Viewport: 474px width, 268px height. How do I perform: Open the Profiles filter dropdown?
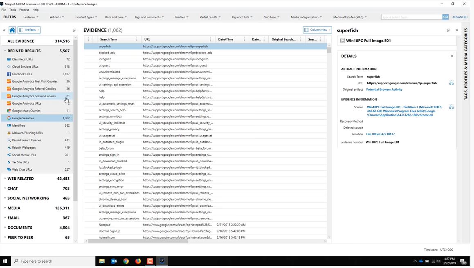click(182, 17)
